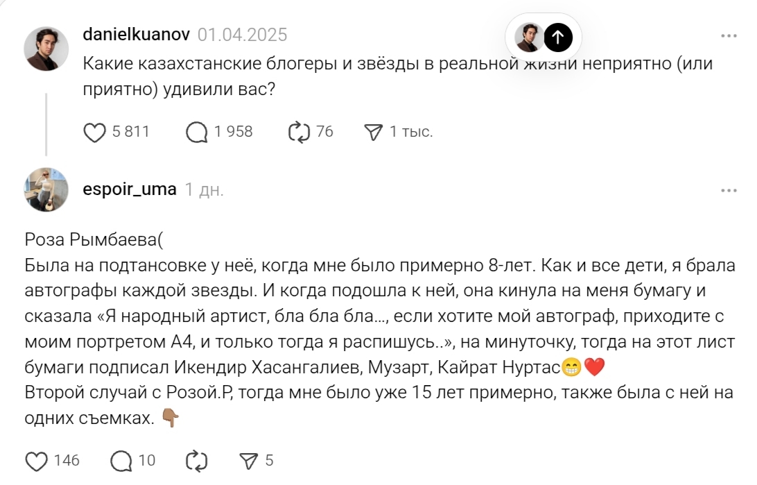This screenshot has height=485, width=757.
Task: Open the danielkuanov username profile link
Action: pos(137,35)
